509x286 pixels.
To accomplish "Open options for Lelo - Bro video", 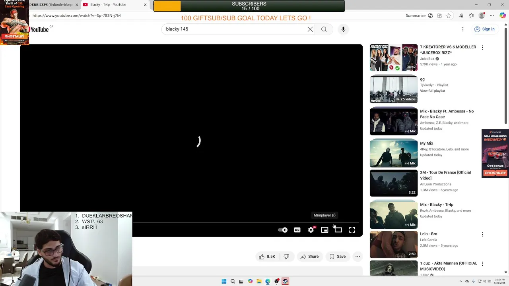I will tap(482, 234).
